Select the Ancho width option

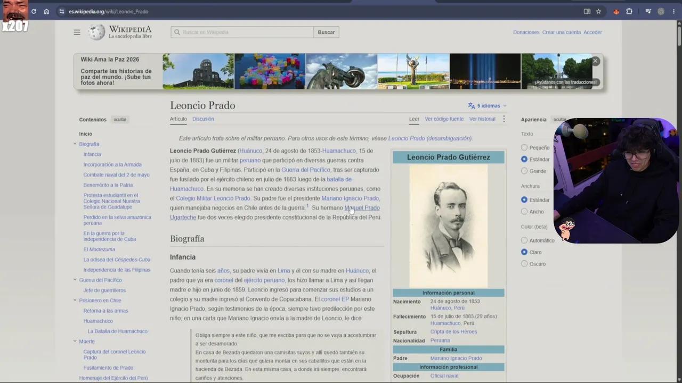524,212
